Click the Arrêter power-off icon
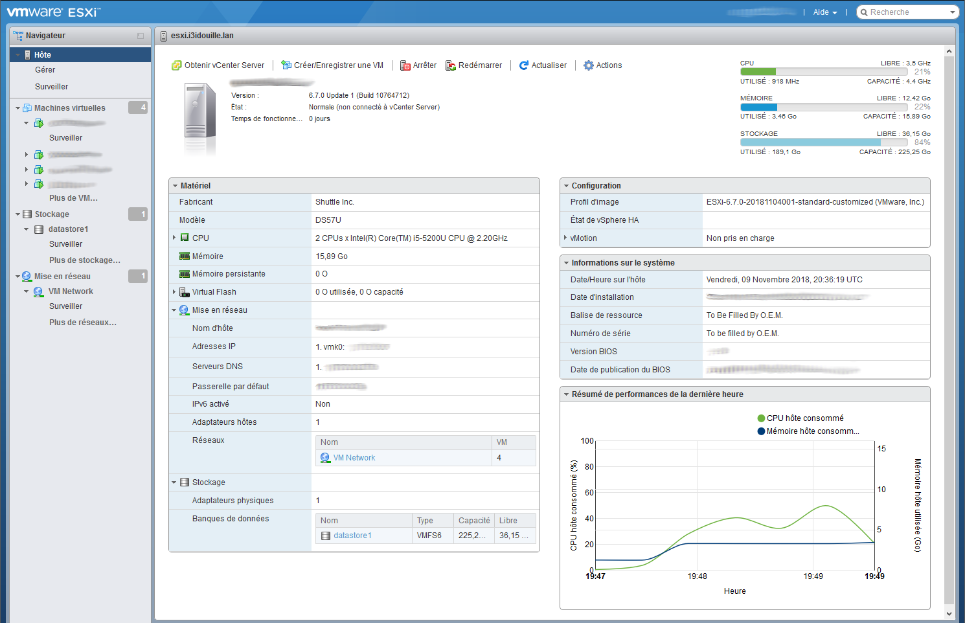Screen dimensions: 965x623 (x=405, y=65)
